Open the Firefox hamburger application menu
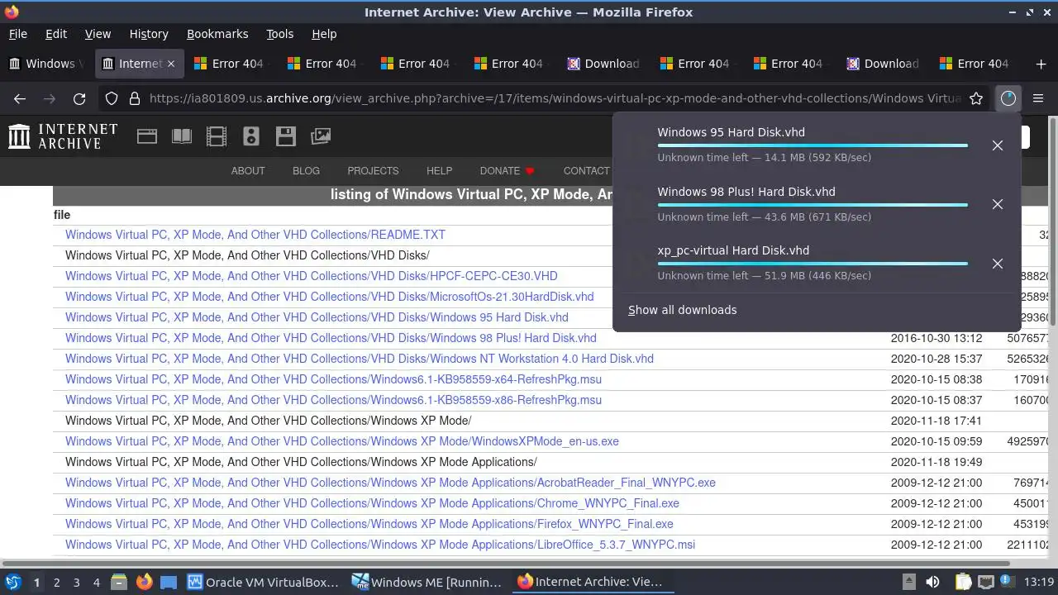Image resolution: width=1058 pixels, height=595 pixels. [1038, 98]
